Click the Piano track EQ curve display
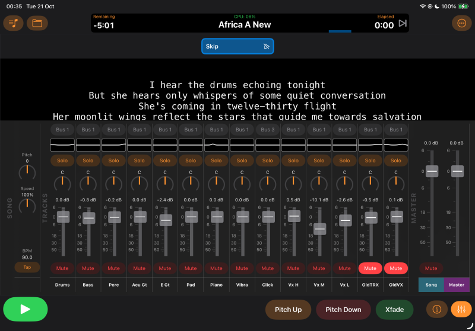Viewport: 475px width, 331px height. pyautogui.click(x=216, y=144)
